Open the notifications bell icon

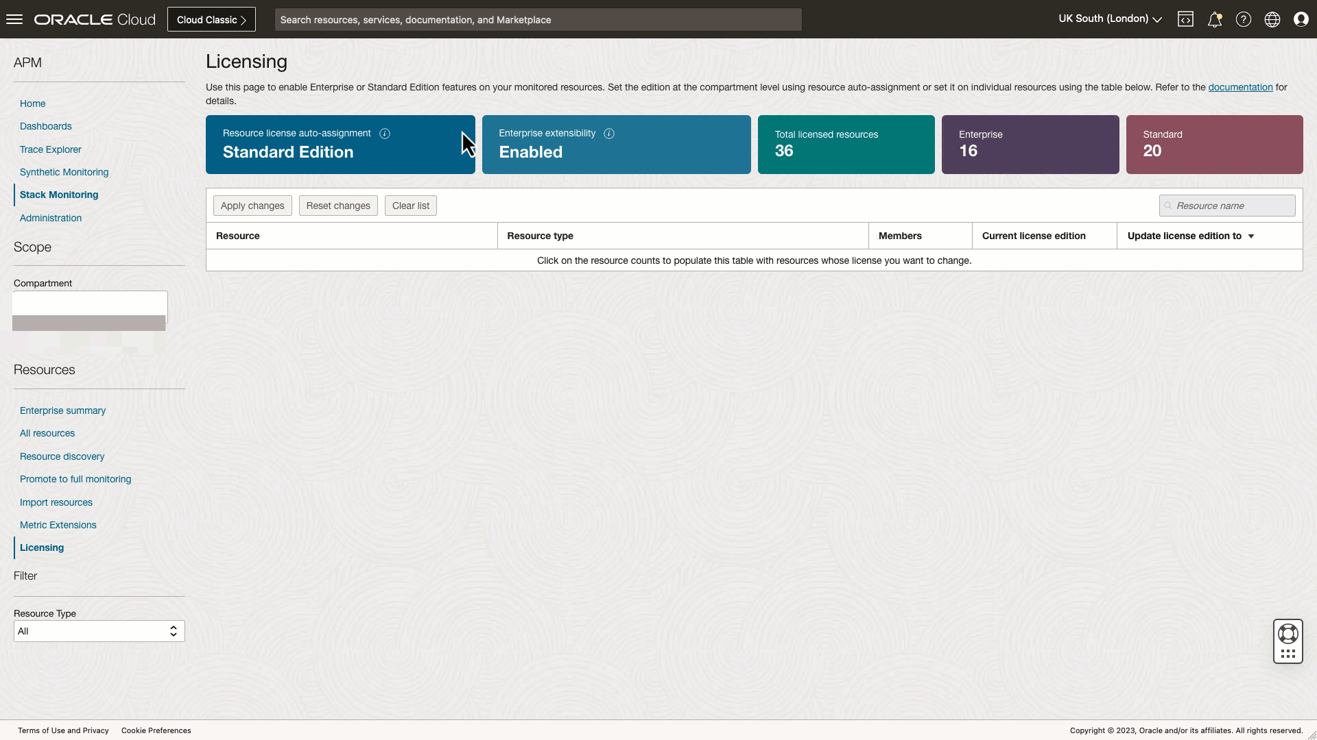[x=1214, y=19]
